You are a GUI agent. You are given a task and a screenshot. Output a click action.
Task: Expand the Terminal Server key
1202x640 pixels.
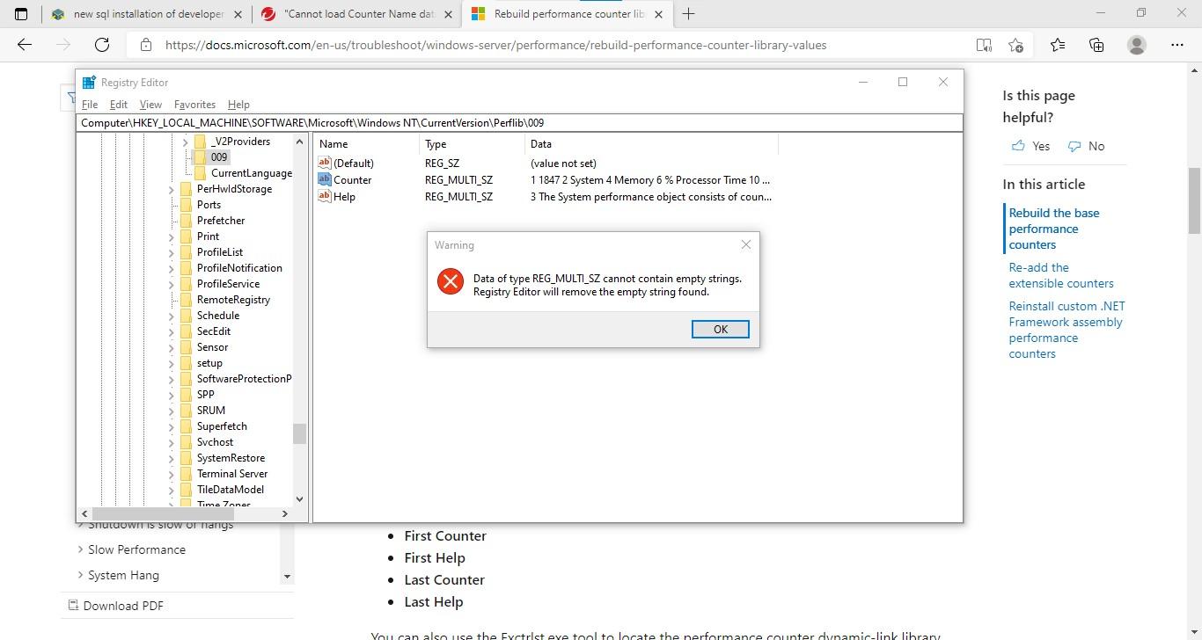click(171, 474)
